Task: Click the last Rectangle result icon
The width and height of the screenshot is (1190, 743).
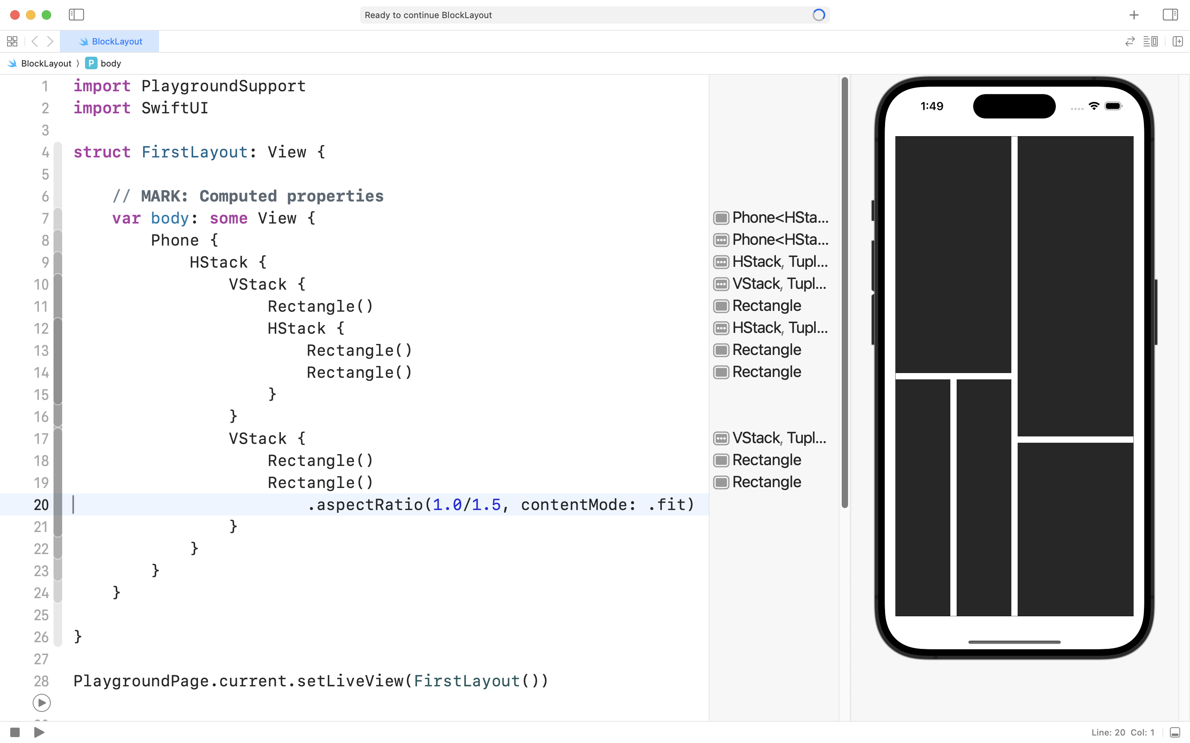Action: click(721, 482)
